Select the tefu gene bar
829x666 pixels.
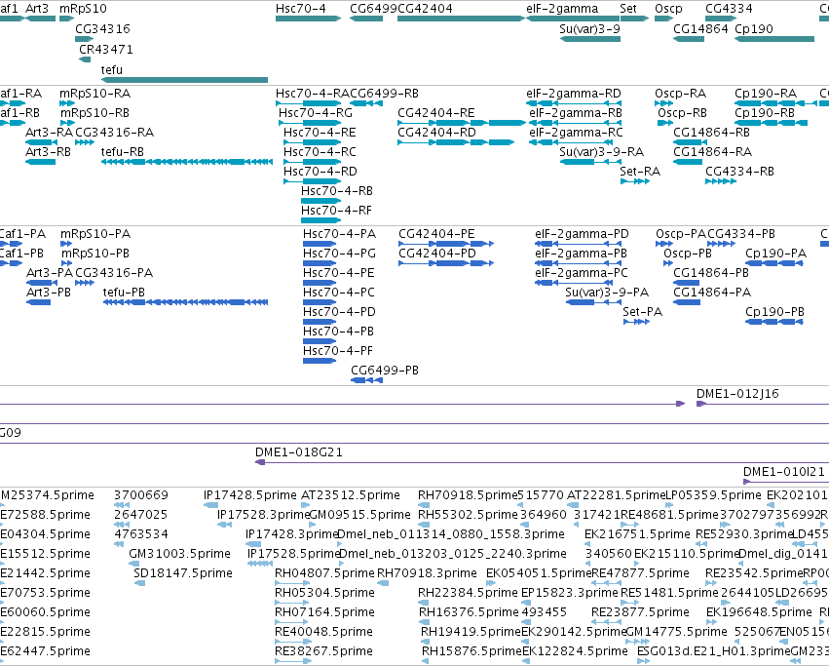184,80
